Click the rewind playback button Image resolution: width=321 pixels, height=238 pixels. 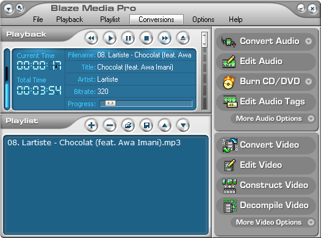[92, 38]
